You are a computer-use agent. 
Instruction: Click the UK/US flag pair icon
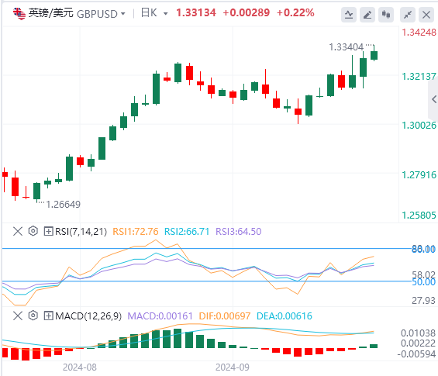coord(19,13)
